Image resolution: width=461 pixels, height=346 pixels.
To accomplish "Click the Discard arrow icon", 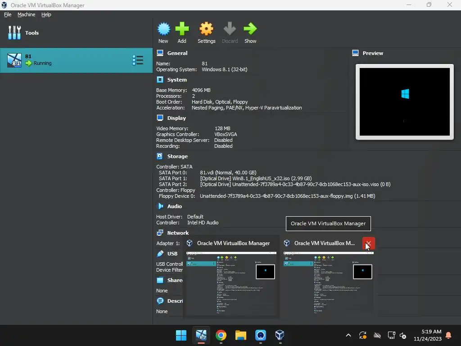I will 230,29.
